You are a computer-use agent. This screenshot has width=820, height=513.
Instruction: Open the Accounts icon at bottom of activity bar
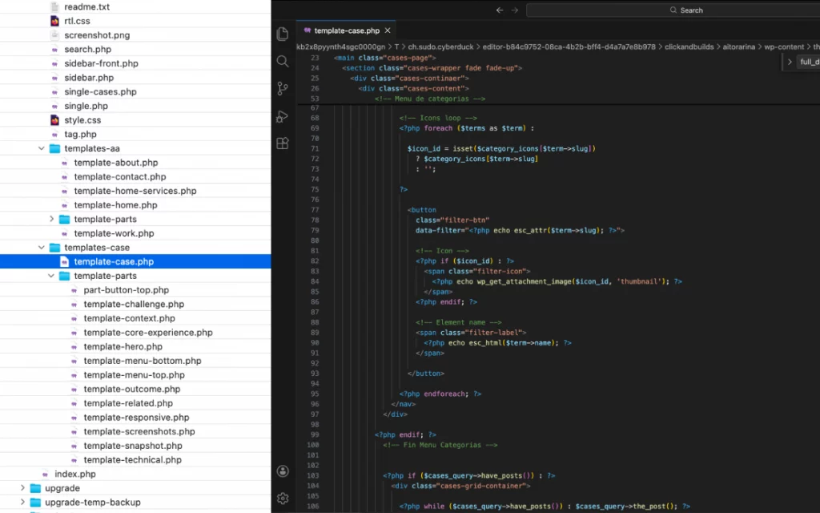click(282, 471)
